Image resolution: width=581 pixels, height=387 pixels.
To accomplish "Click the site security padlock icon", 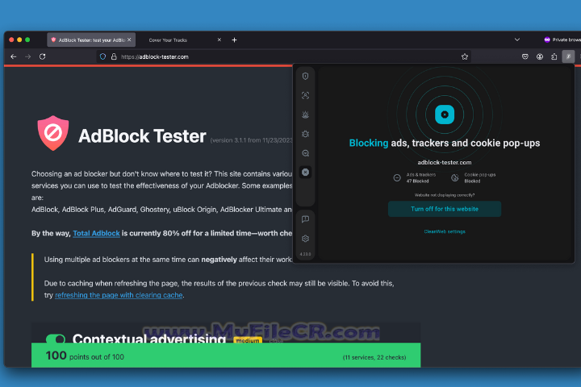I will pyautogui.click(x=114, y=56).
